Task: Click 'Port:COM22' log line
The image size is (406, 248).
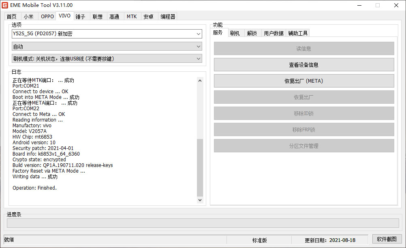Action: click(x=26, y=109)
